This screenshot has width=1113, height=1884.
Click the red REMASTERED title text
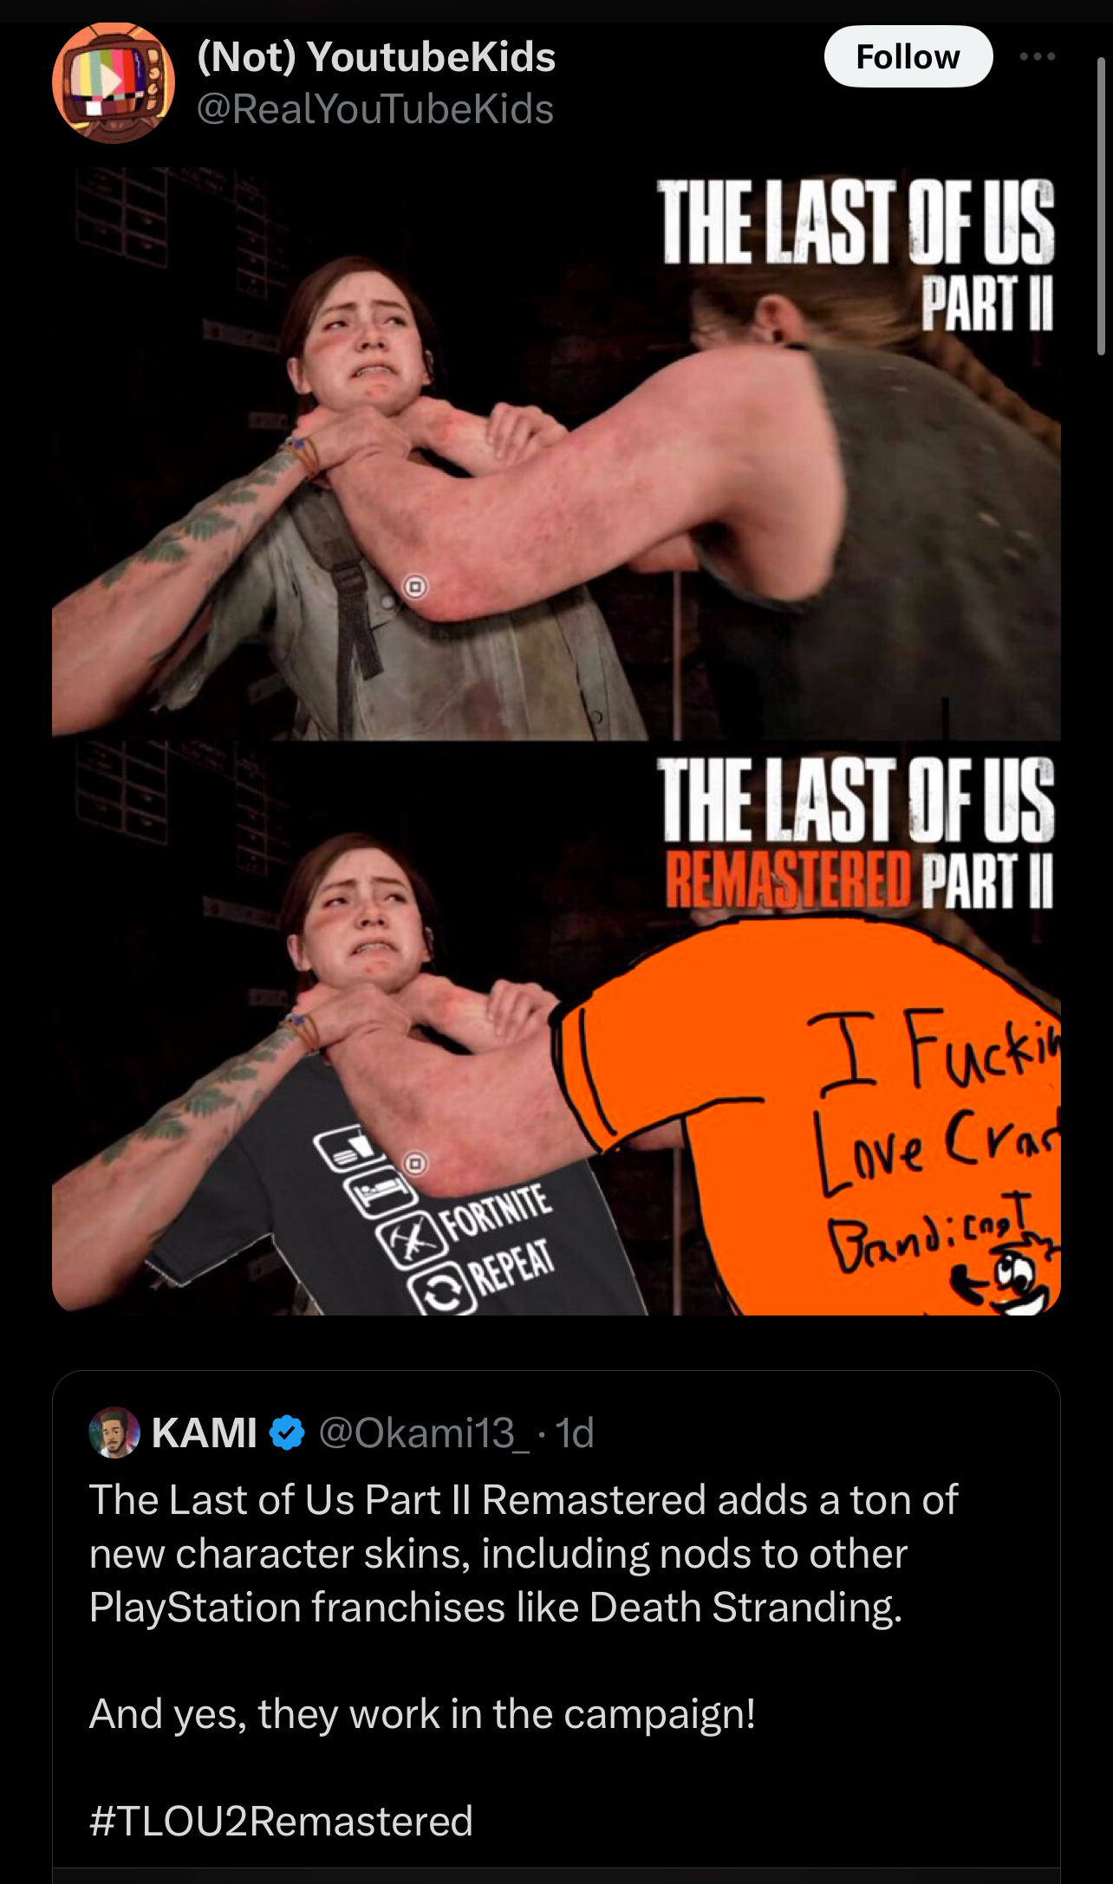(x=788, y=879)
